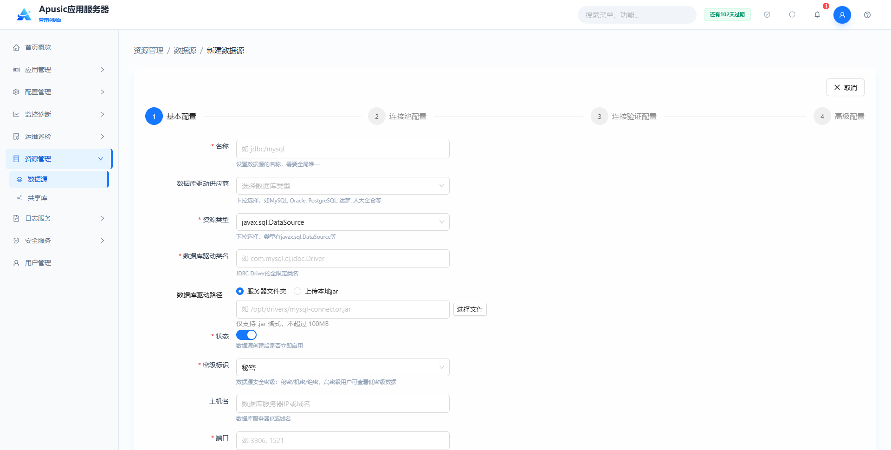Focus the 名称 input field
Screen dimensions: 891x450
(x=343, y=149)
